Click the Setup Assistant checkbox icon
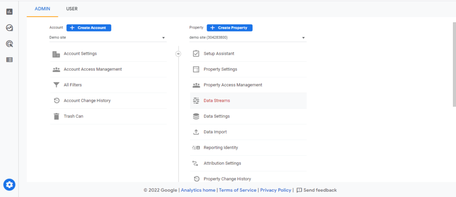Screen dimensions: 456x197 point(196,53)
